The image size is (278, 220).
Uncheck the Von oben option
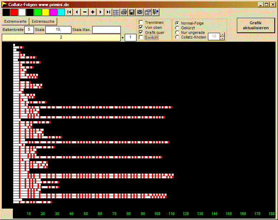tap(141, 27)
